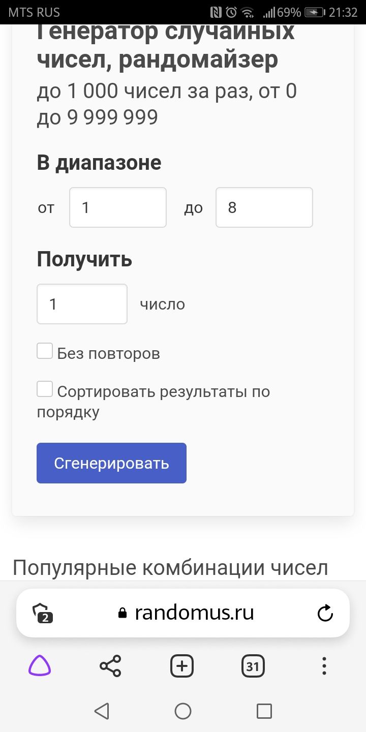This screenshot has width=366, height=732.
Task: Open Android recent apps square button
Action: (264, 711)
